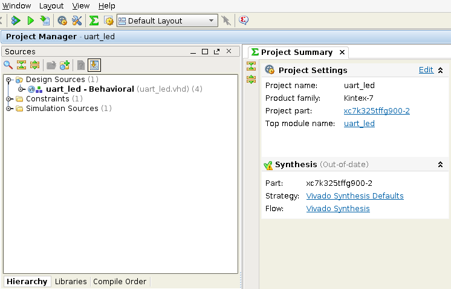Click the Xilinx feedback speech-bubble icon
451x289 pixels.
tap(243, 20)
